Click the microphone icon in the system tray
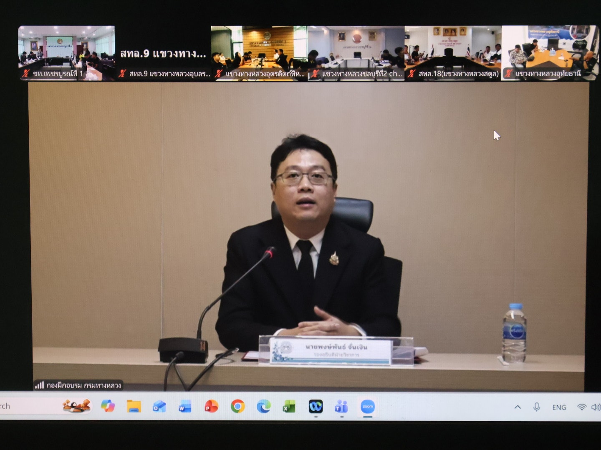The width and height of the screenshot is (601, 450). [x=537, y=407]
